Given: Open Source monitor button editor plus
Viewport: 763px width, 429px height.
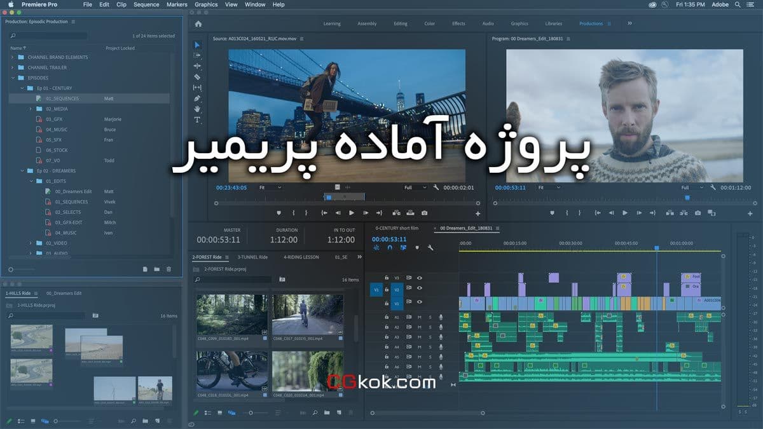Looking at the screenshot, I should point(478,214).
